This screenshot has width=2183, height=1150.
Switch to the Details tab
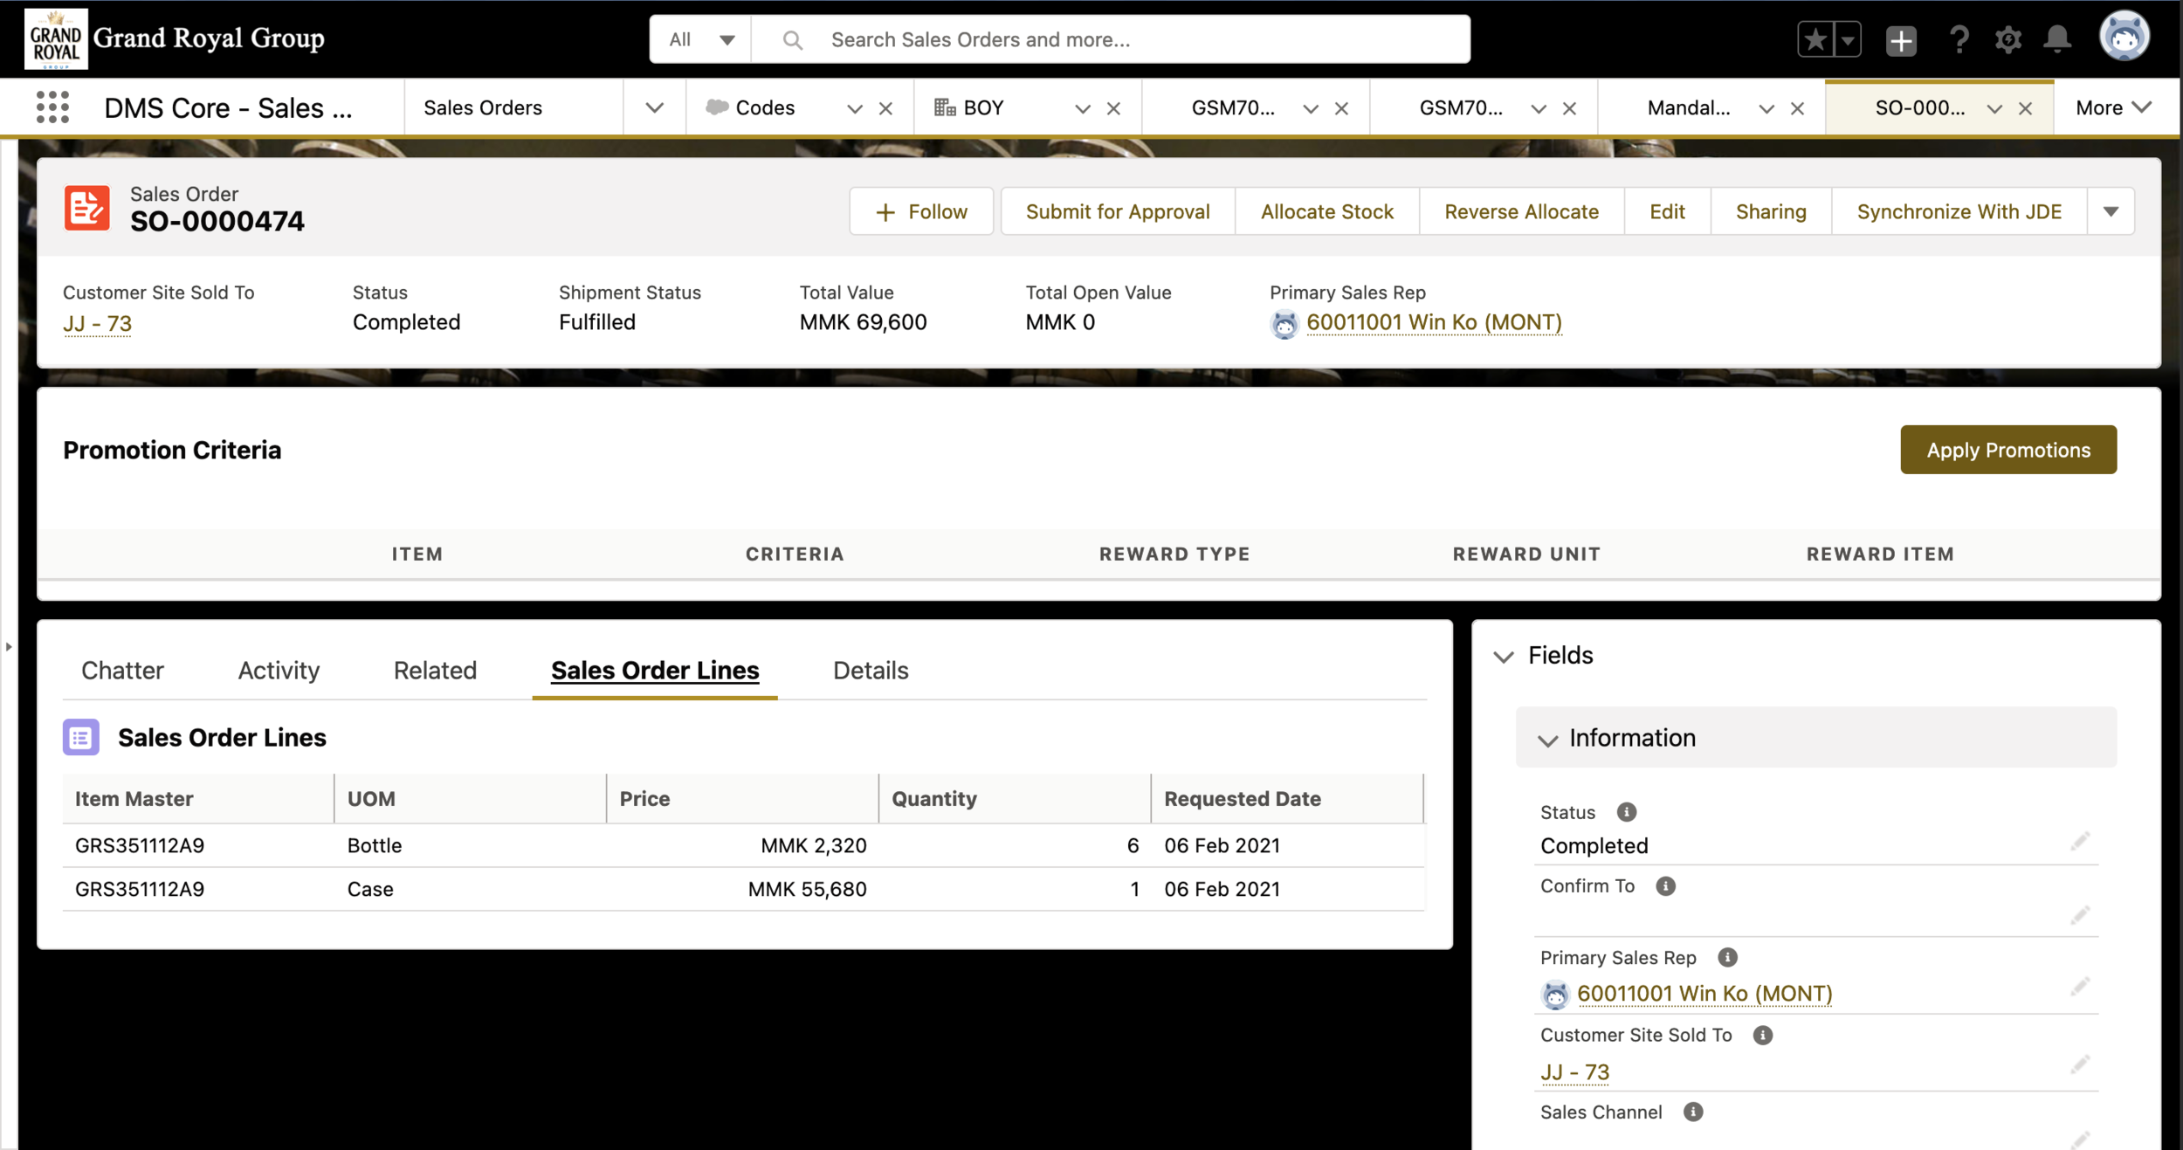[x=870, y=671]
